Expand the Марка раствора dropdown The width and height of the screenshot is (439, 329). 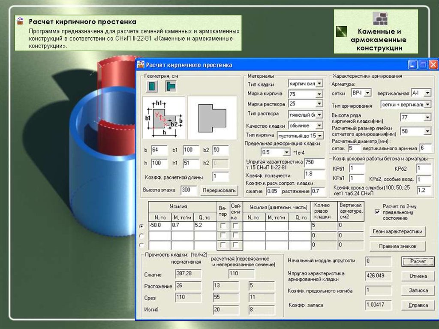pos(319,104)
